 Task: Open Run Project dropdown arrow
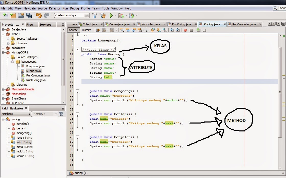click(116, 16)
